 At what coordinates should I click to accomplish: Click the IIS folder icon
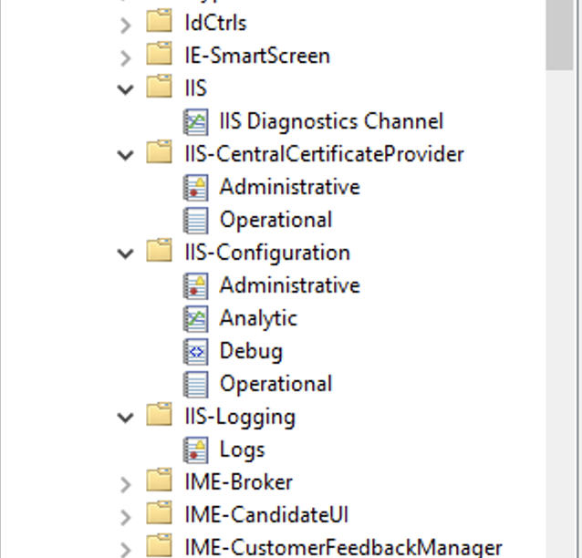(160, 87)
